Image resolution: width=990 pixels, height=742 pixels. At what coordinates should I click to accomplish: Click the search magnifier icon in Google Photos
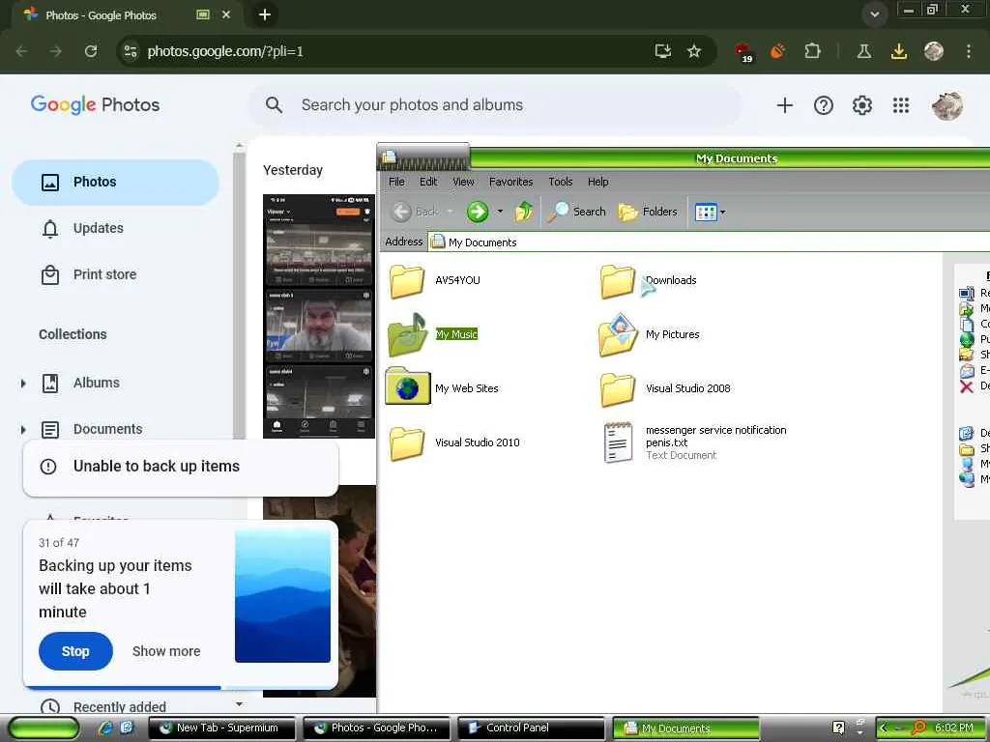(x=274, y=104)
